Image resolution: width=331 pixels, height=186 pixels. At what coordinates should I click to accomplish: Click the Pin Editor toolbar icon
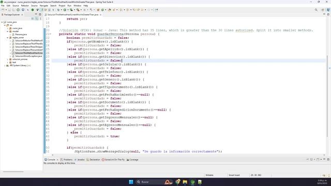tap(156, 10)
